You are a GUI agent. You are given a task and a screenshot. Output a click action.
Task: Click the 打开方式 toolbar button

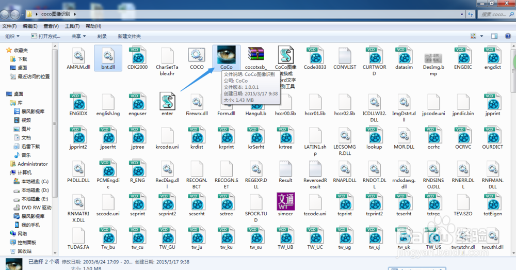[46, 36]
